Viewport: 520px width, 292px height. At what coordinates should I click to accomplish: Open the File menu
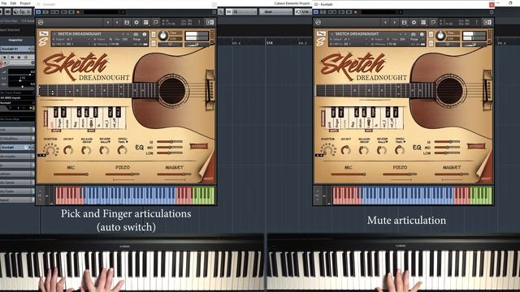tap(4, 3)
